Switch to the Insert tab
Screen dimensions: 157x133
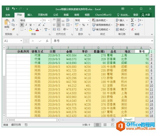pyautogui.click(x=30, y=15)
